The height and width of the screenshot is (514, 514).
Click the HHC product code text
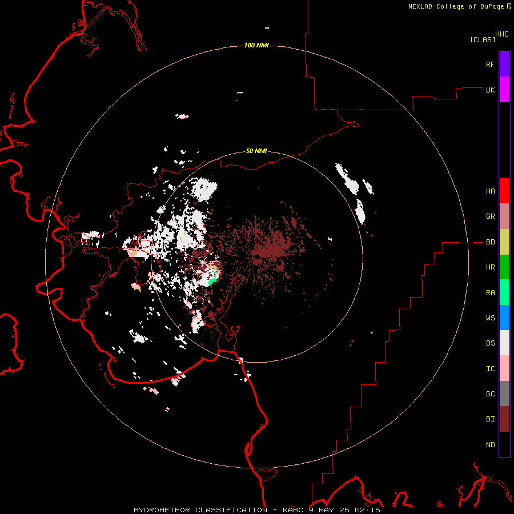501,34
